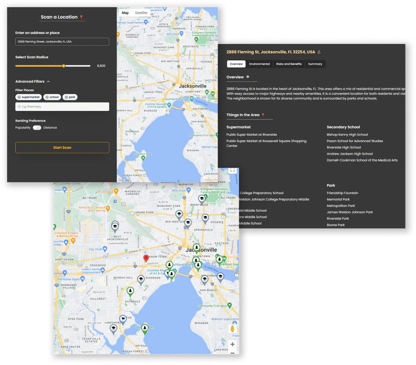Image resolution: width=416 pixels, height=365 pixels.
Task: Click the fullscreen icon on the lower map
Action: pos(232,170)
